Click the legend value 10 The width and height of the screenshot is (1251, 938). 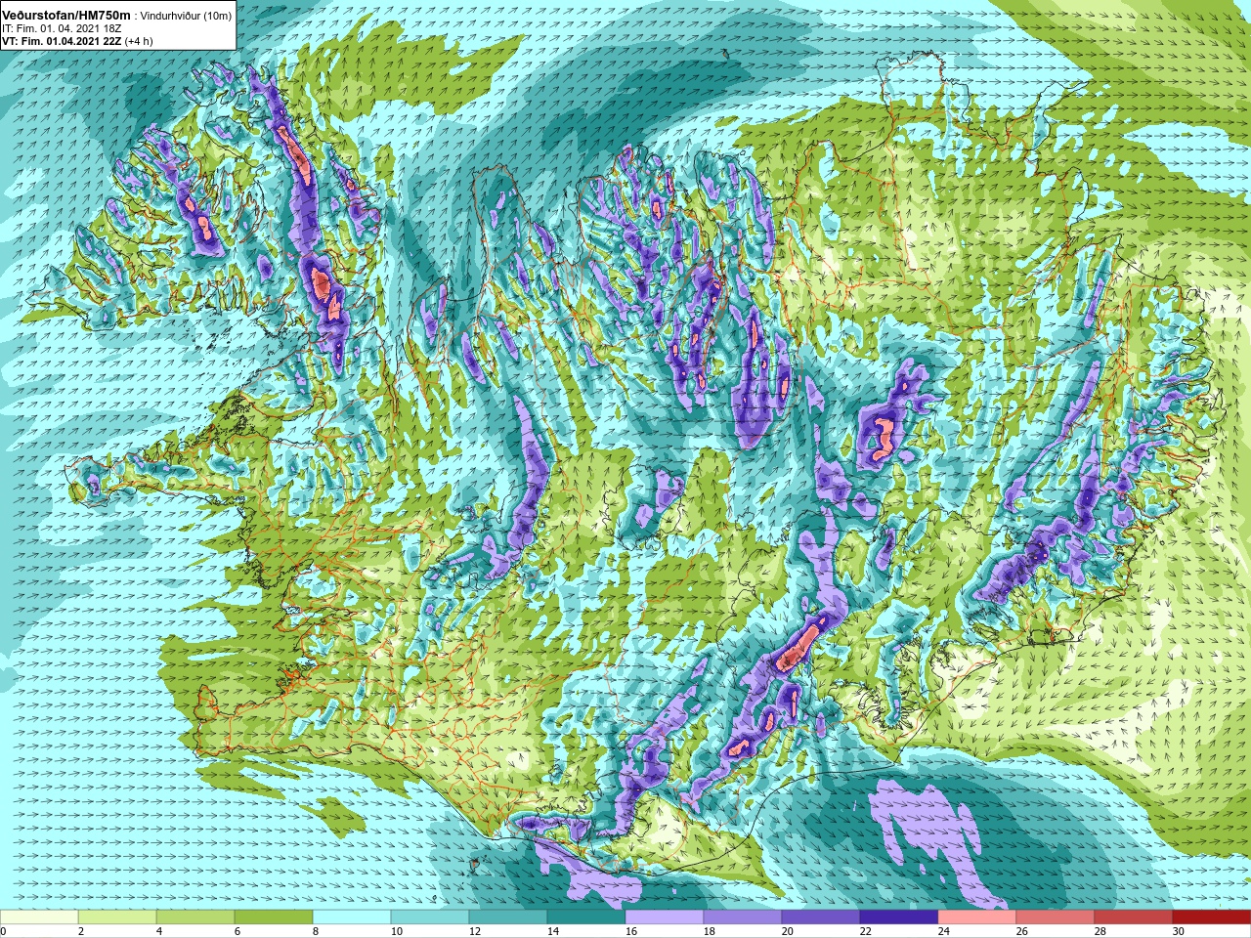coord(396,931)
